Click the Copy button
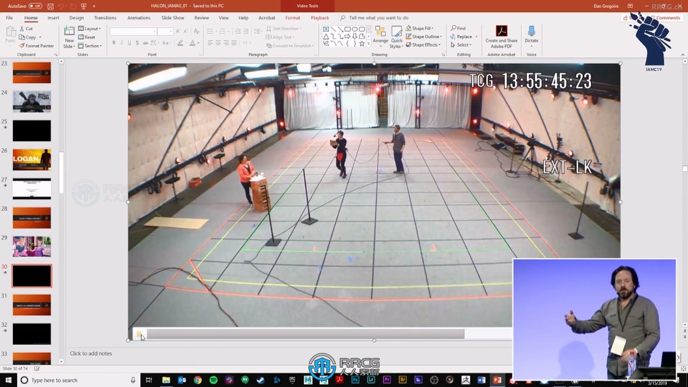 (28, 37)
